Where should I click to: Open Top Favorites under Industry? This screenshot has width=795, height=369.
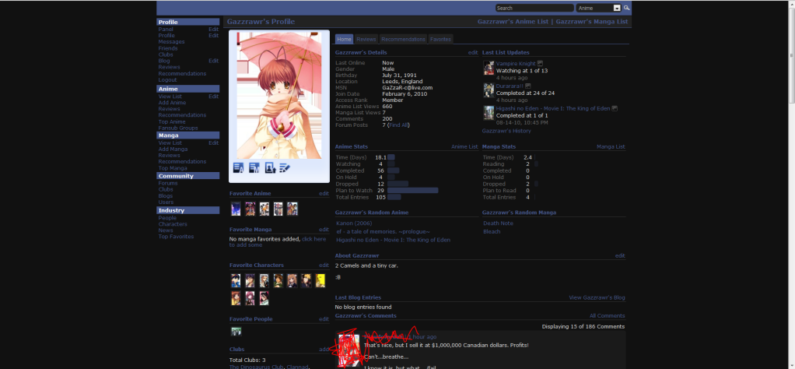[x=176, y=237]
